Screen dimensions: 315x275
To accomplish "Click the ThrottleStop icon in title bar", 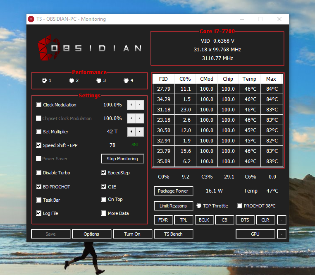I will pos(31,19).
